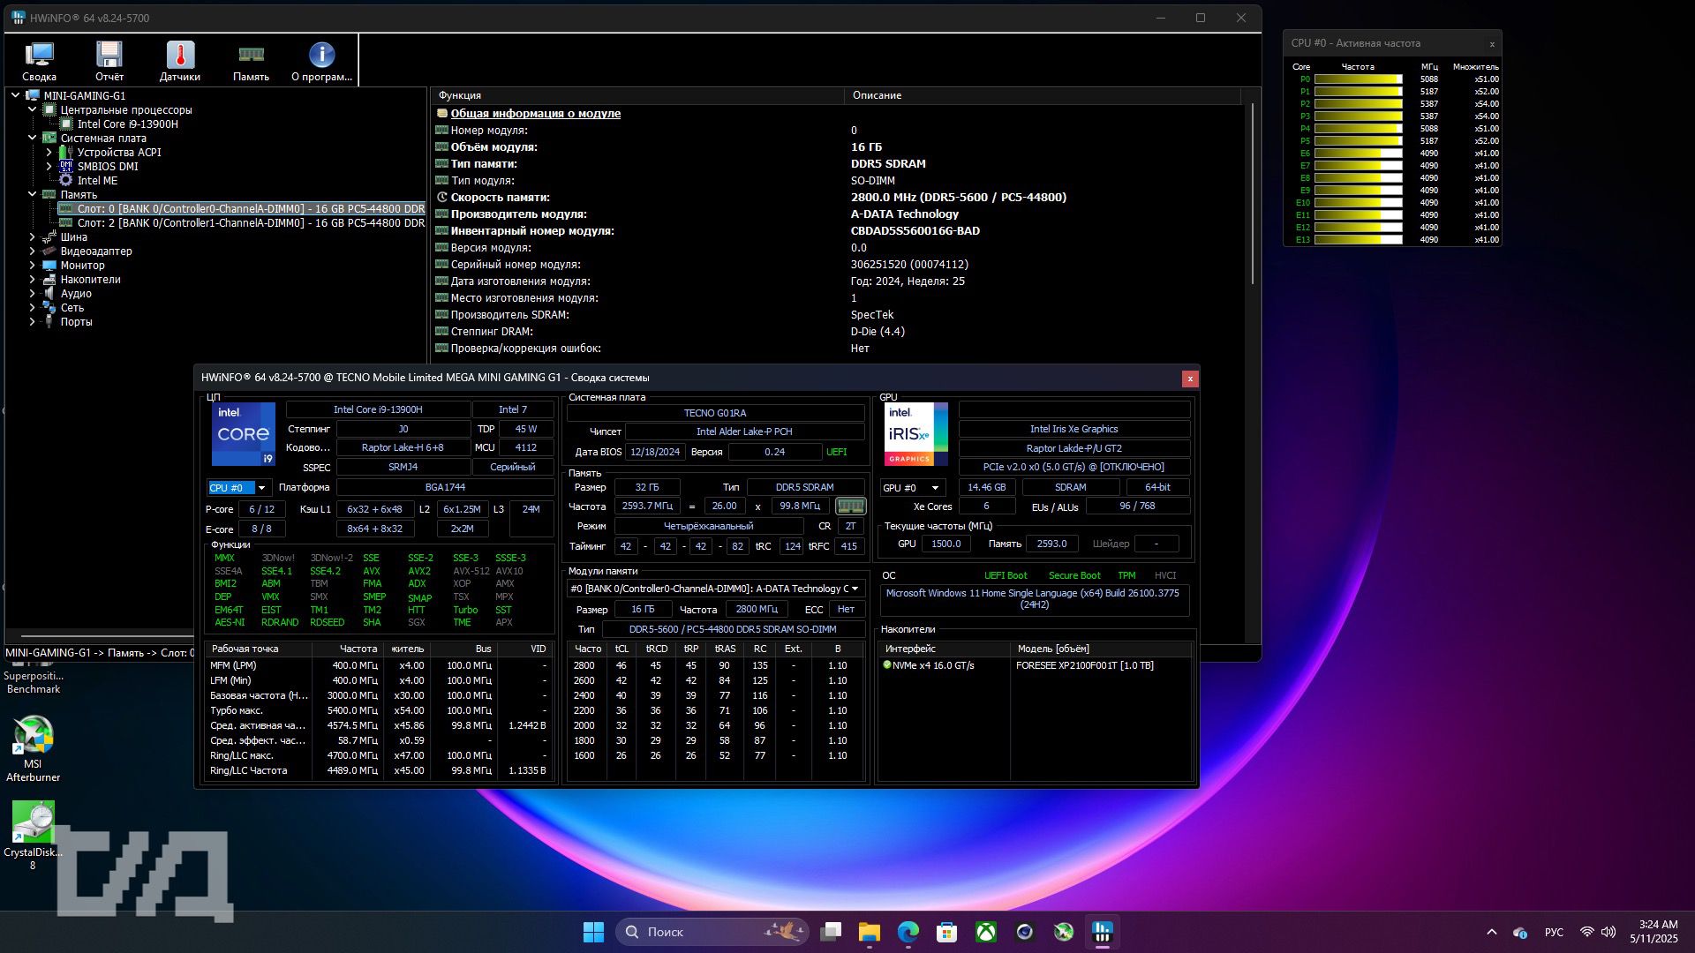Click the Intel Alder Lake-P PCH chipset field
Viewport: 1695px width, 953px height.
pyautogui.click(x=744, y=431)
